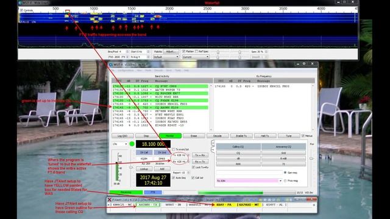Click the Band Activity vertical scrollbar

pyautogui.click(x=211, y=108)
